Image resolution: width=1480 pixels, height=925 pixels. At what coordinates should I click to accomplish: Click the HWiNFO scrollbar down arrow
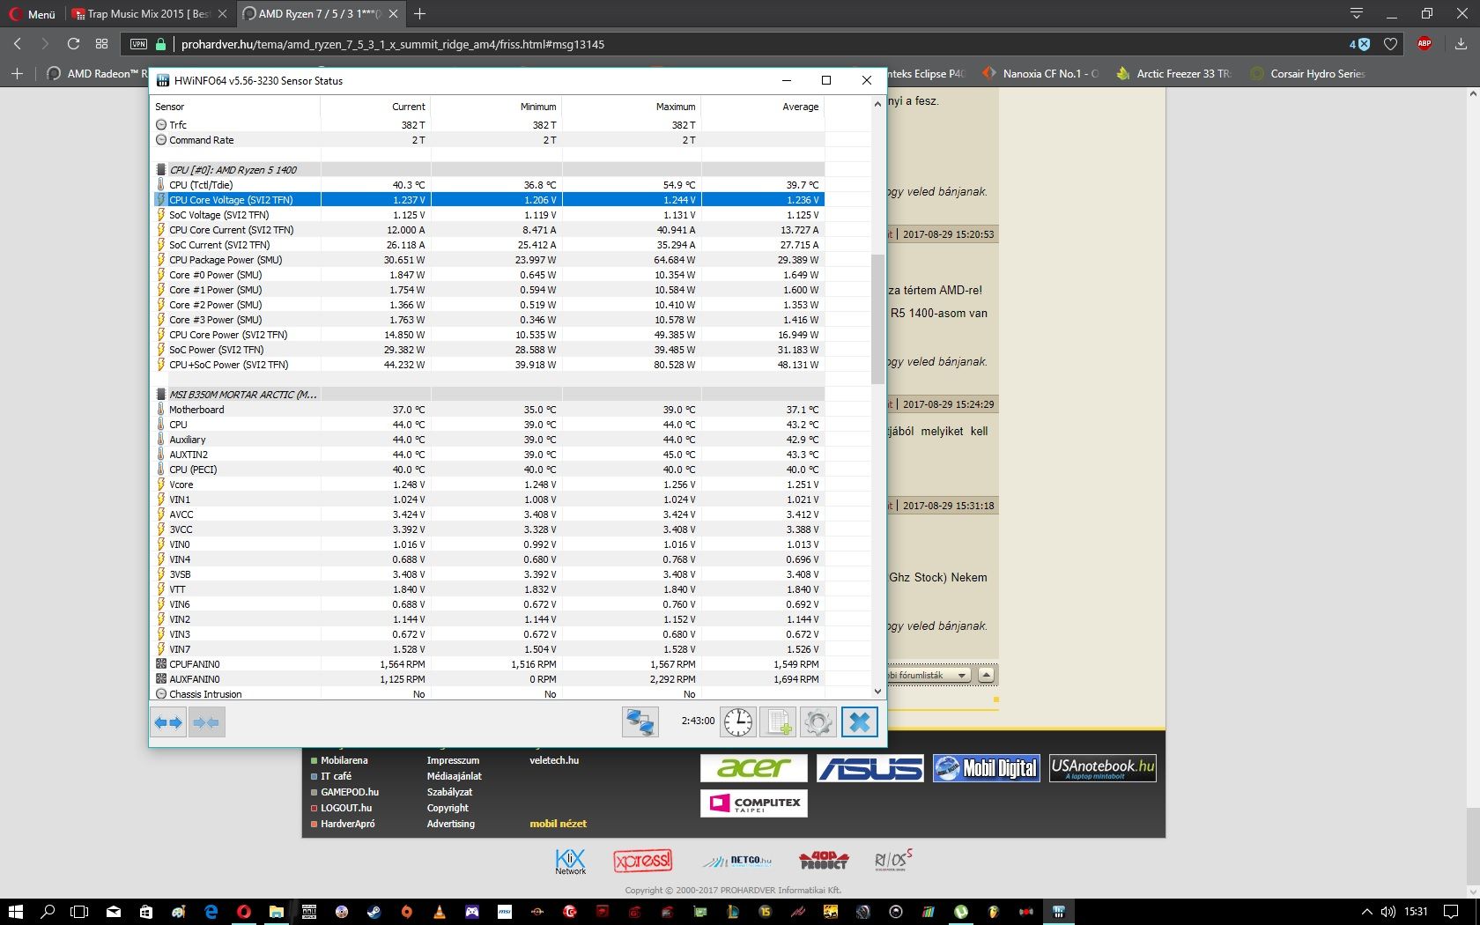click(x=877, y=692)
